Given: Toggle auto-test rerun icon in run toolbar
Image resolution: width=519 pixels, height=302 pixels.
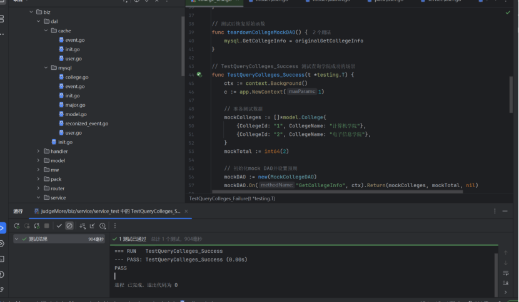Looking at the screenshot, I should 37,226.
